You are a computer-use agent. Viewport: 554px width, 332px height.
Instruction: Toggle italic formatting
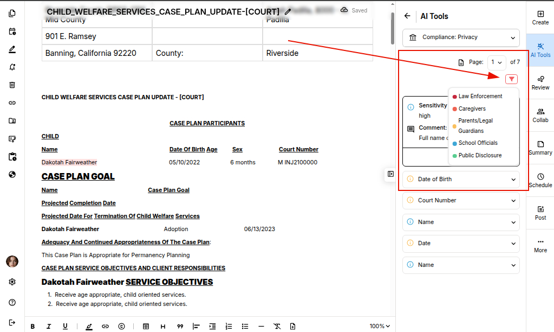[x=49, y=326]
